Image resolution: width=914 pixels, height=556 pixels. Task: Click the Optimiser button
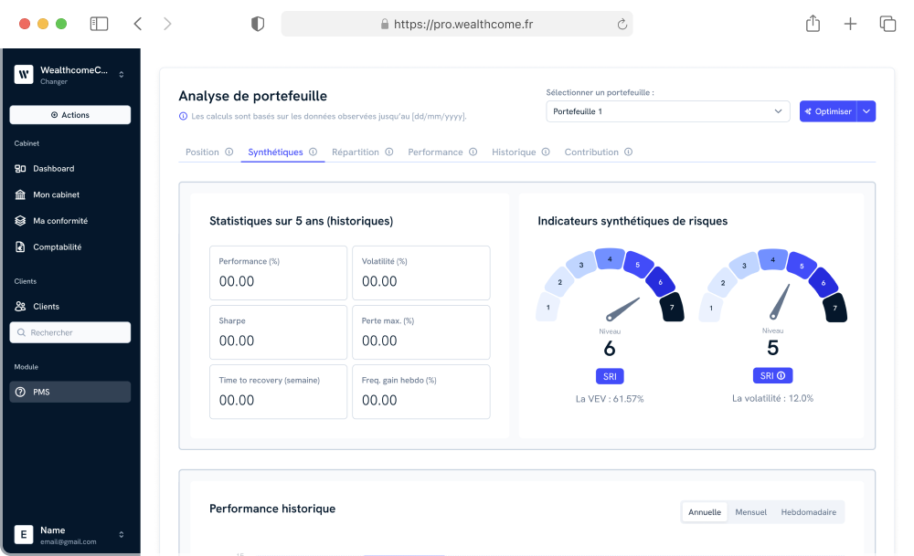pos(828,111)
